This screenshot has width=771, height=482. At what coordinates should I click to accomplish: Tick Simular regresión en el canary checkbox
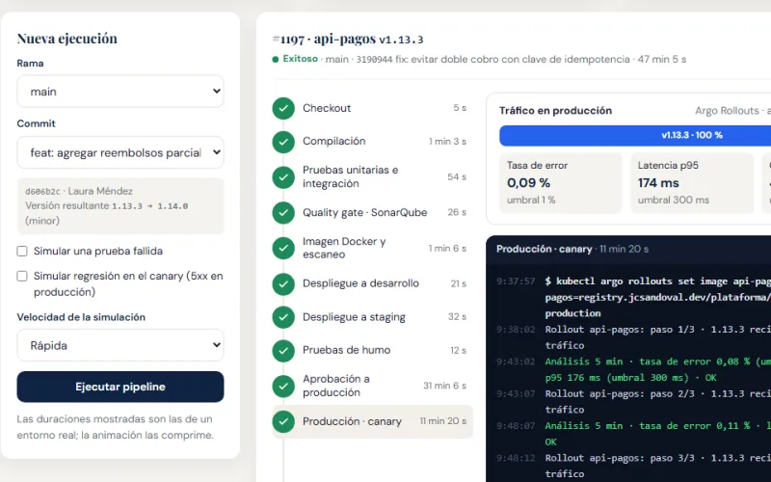coord(22,276)
